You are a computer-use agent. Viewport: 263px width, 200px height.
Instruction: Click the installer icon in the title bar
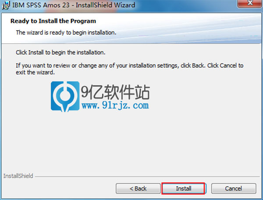click(x=6, y=5)
